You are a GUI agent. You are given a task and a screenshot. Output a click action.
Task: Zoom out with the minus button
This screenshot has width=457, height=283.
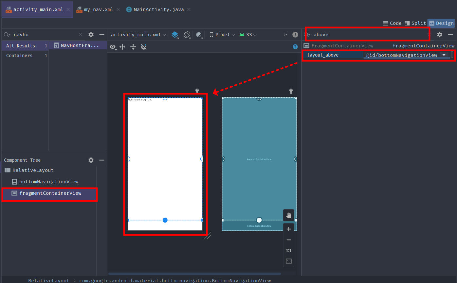point(289,240)
